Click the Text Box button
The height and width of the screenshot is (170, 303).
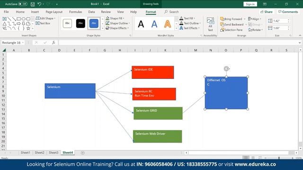(43, 23)
